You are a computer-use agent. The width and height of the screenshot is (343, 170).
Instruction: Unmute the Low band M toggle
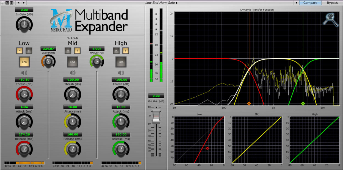coord(19,51)
